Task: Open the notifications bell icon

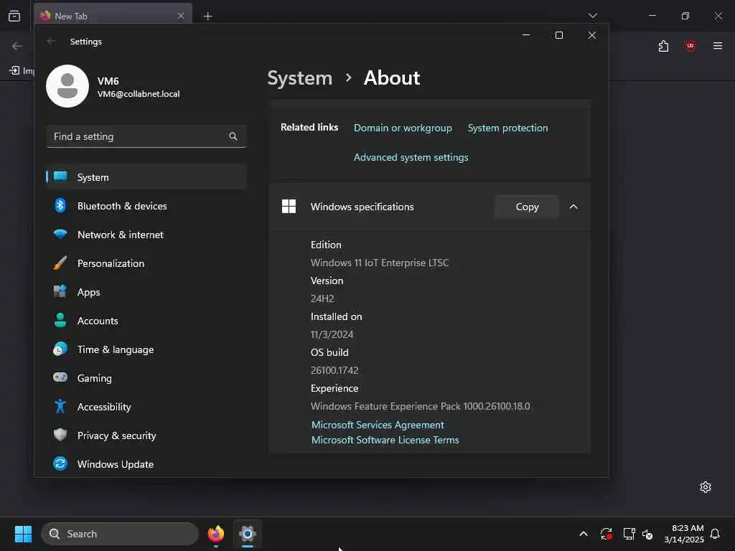Action: click(715, 534)
